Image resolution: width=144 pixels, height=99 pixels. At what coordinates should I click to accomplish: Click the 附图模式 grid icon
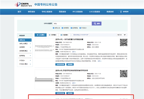[x=61, y=35]
